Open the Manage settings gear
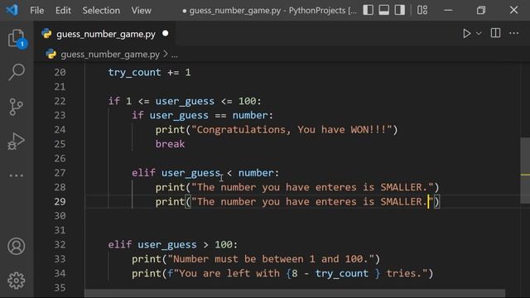530x298 pixels. tap(17, 281)
